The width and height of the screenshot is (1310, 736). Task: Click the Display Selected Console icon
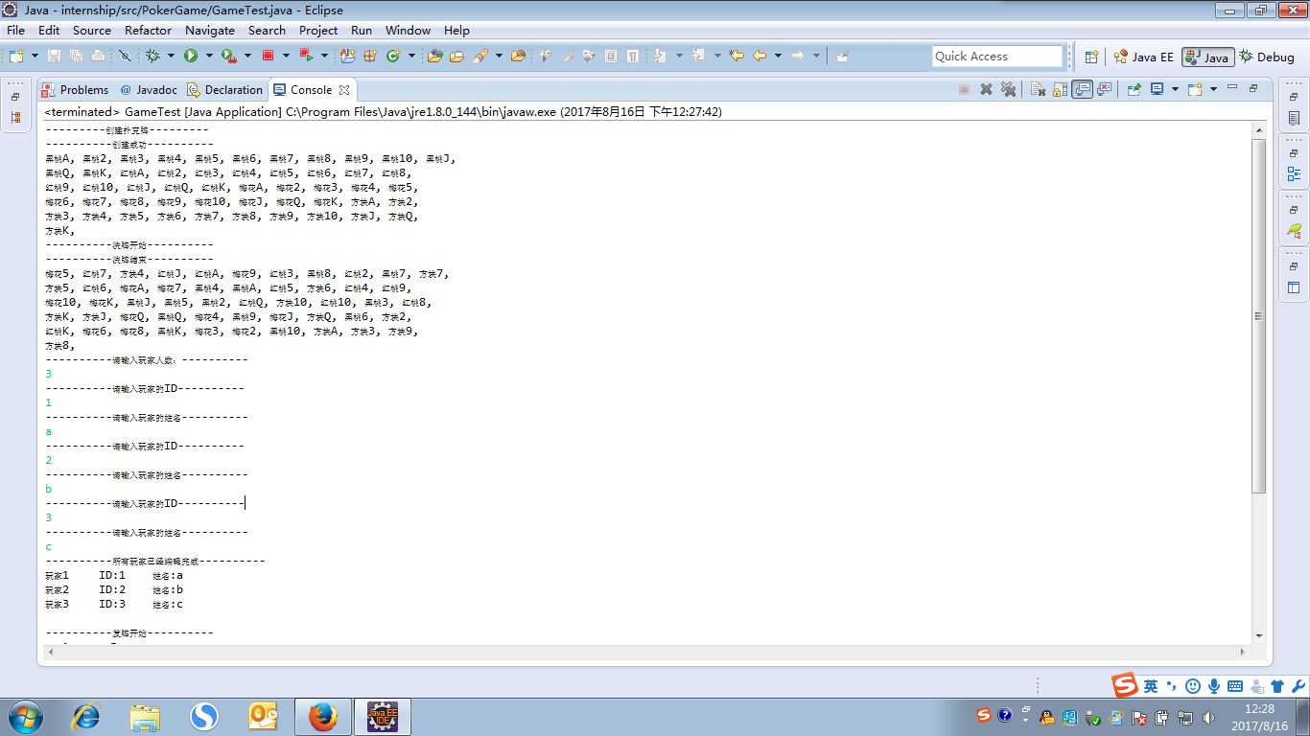[1158, 89]
